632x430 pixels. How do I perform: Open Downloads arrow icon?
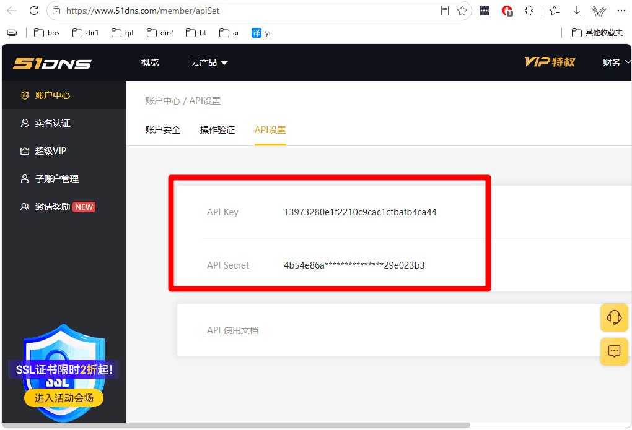(577, 11)
